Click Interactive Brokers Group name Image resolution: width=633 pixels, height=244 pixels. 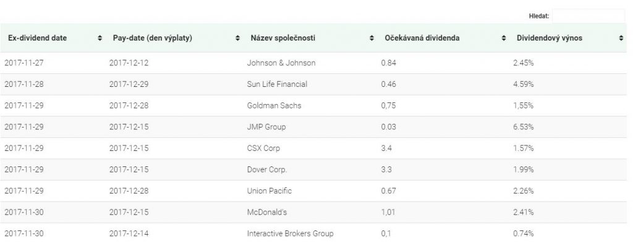point(291,234)
